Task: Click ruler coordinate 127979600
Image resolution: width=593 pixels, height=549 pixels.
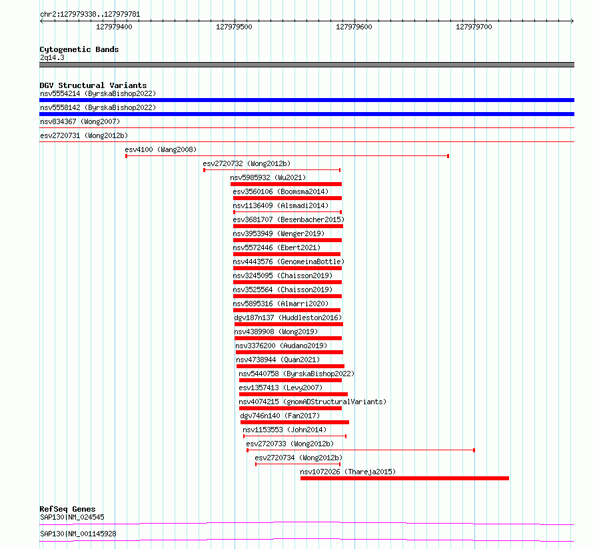Action: [x=354, y=27]
